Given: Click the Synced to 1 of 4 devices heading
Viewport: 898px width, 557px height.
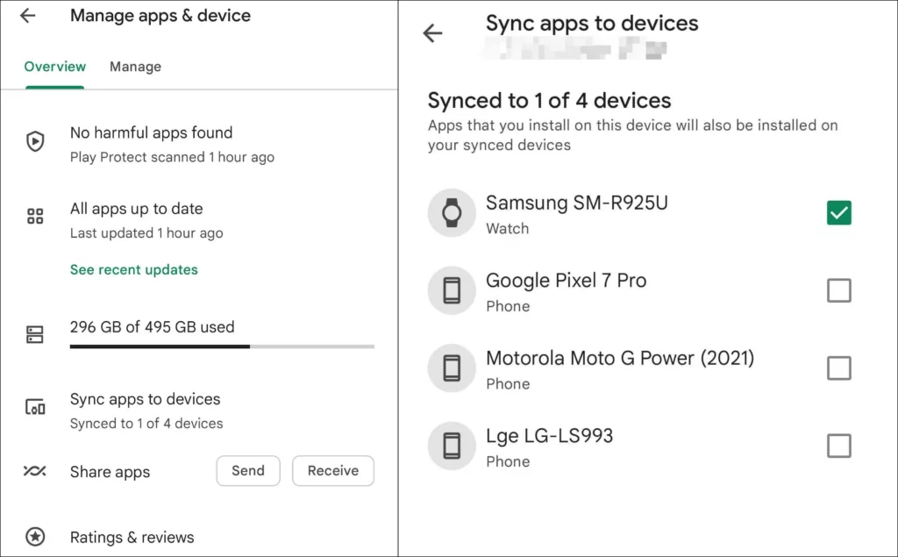Looking at the screenshot, I should 549,100.
